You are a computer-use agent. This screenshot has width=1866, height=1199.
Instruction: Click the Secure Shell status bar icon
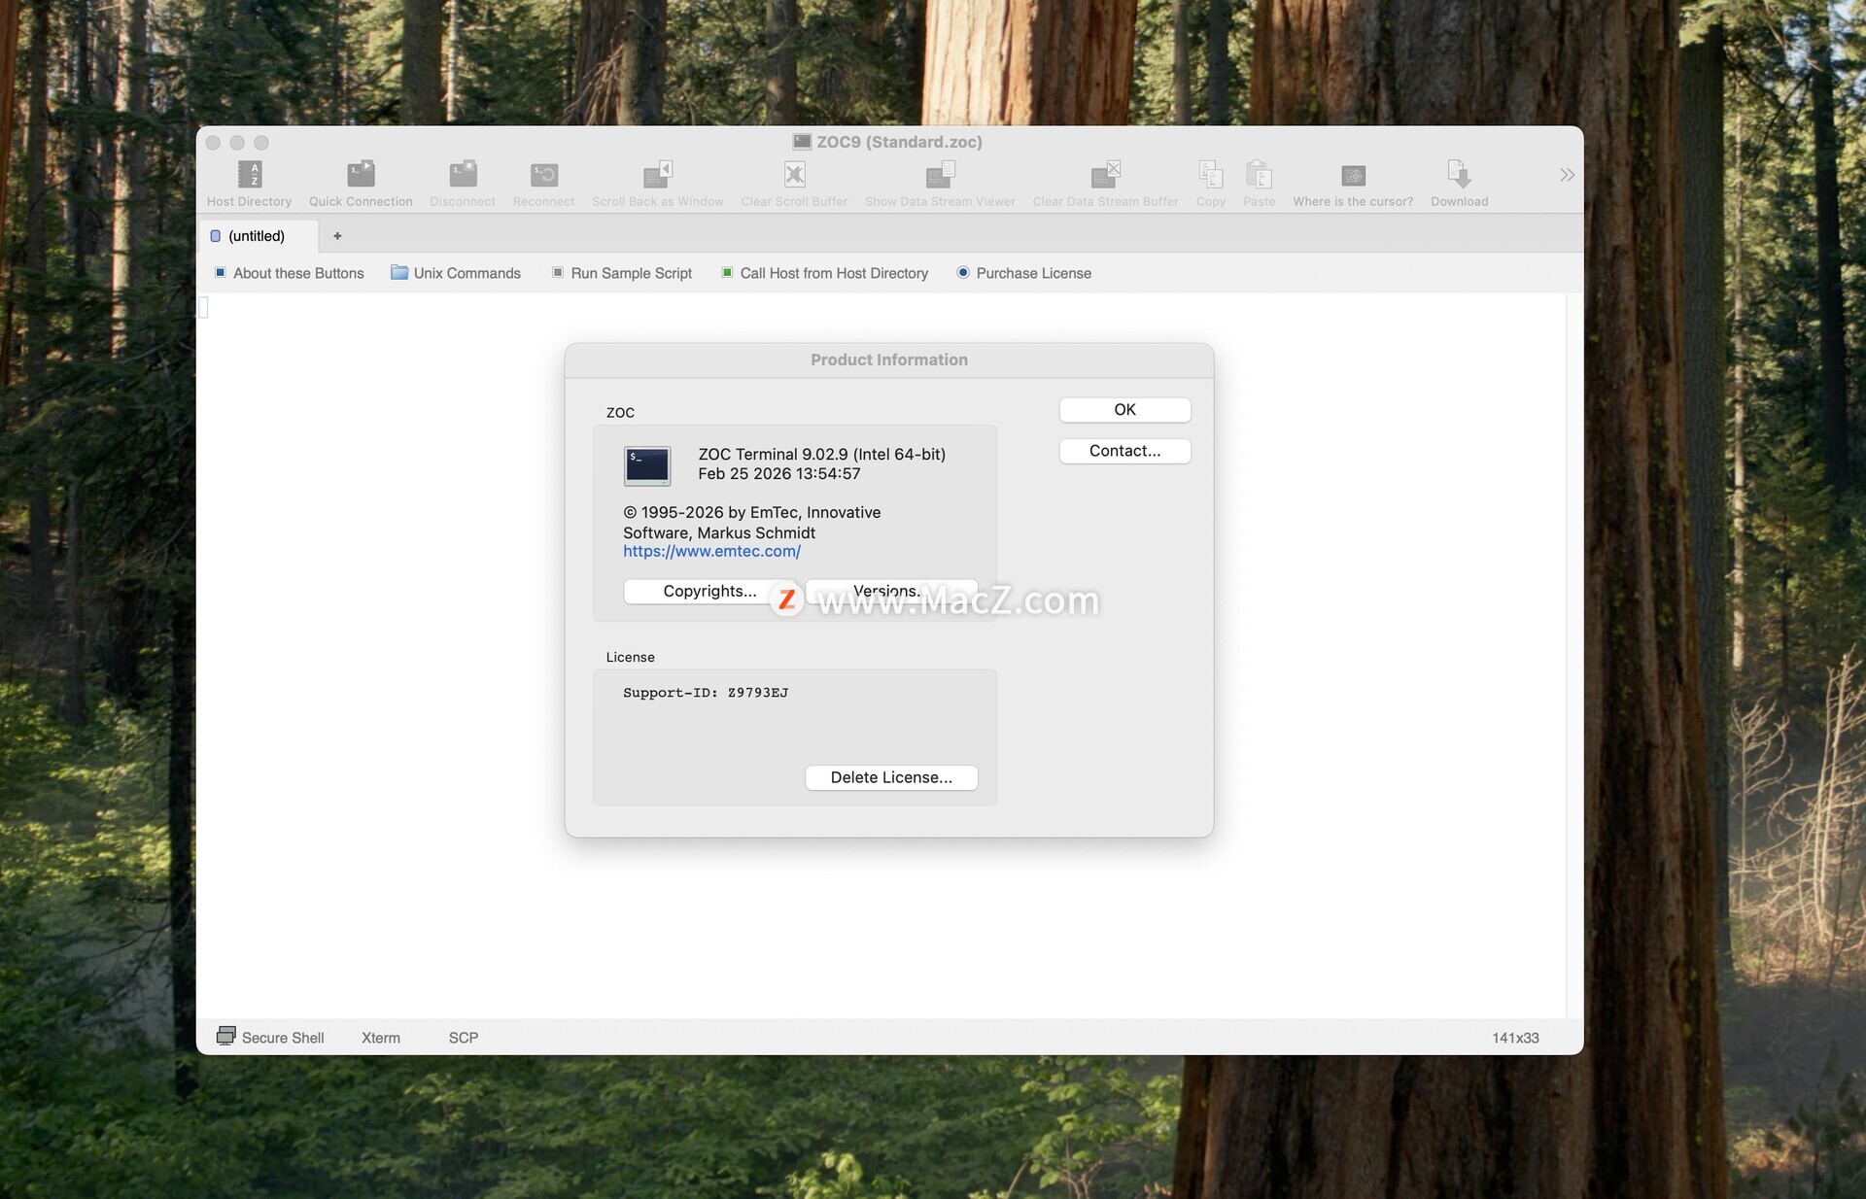[226, 1036]
